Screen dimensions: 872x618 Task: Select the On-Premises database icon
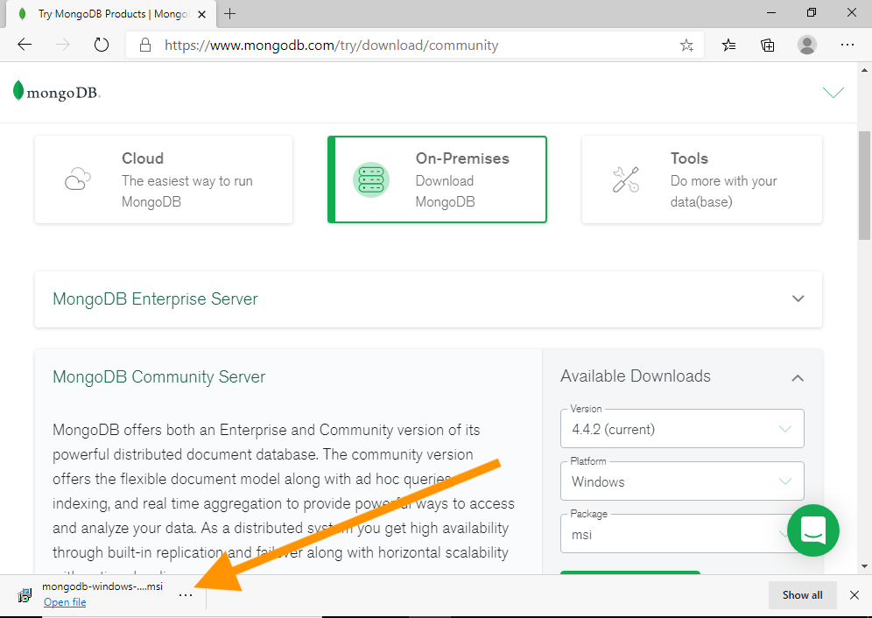tap(371, 179)
